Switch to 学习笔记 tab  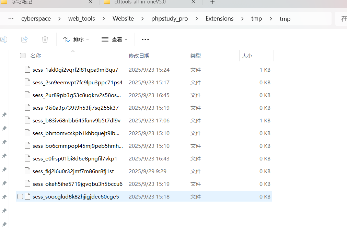22,2
